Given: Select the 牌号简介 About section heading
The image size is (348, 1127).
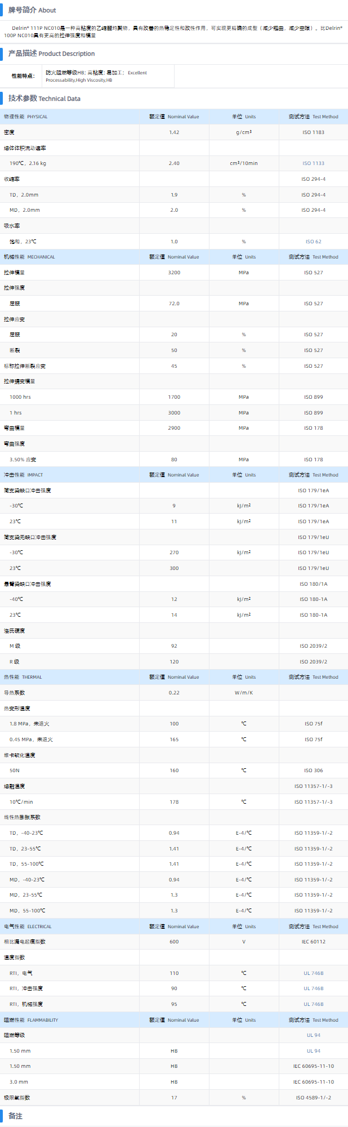Looking at the screenshot, I should pyautogui.click(x=32, y=10).
